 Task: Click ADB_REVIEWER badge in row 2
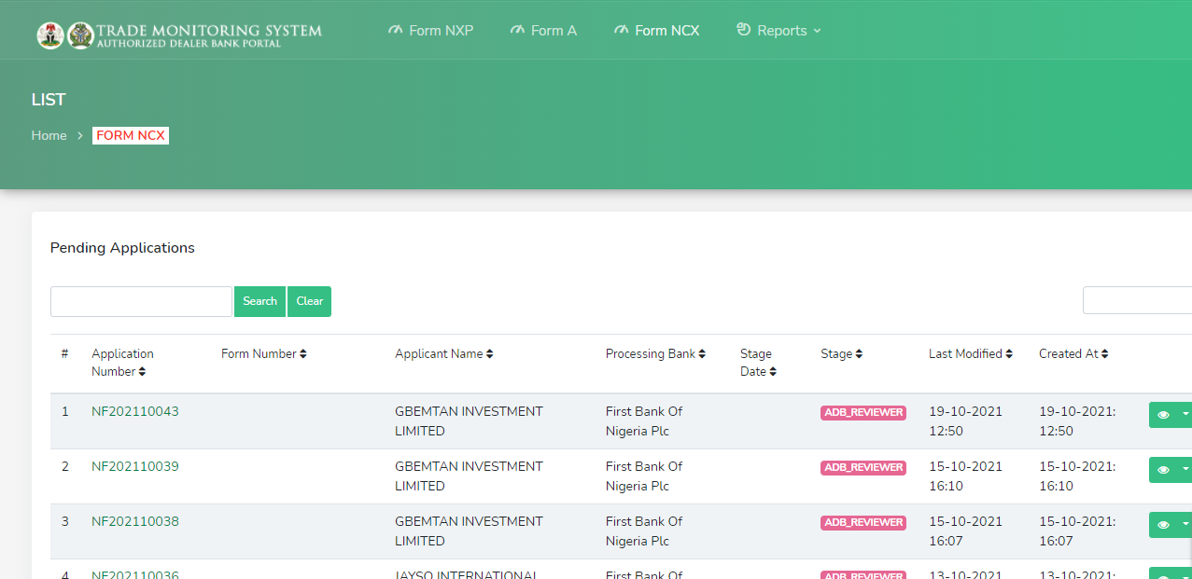(x=863, y=468)
